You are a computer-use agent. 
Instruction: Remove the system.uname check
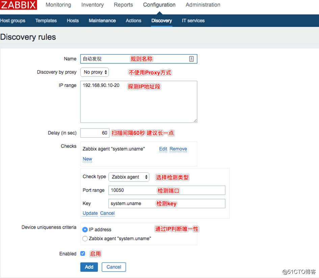click(x=178, y=149)
